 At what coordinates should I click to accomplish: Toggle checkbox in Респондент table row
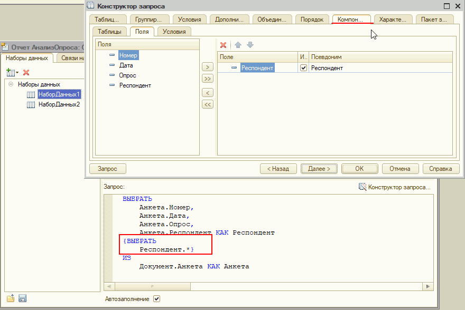[303, 67]
